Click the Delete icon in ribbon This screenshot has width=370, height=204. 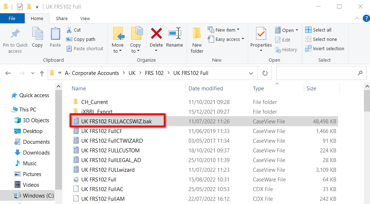click(156, 34)
